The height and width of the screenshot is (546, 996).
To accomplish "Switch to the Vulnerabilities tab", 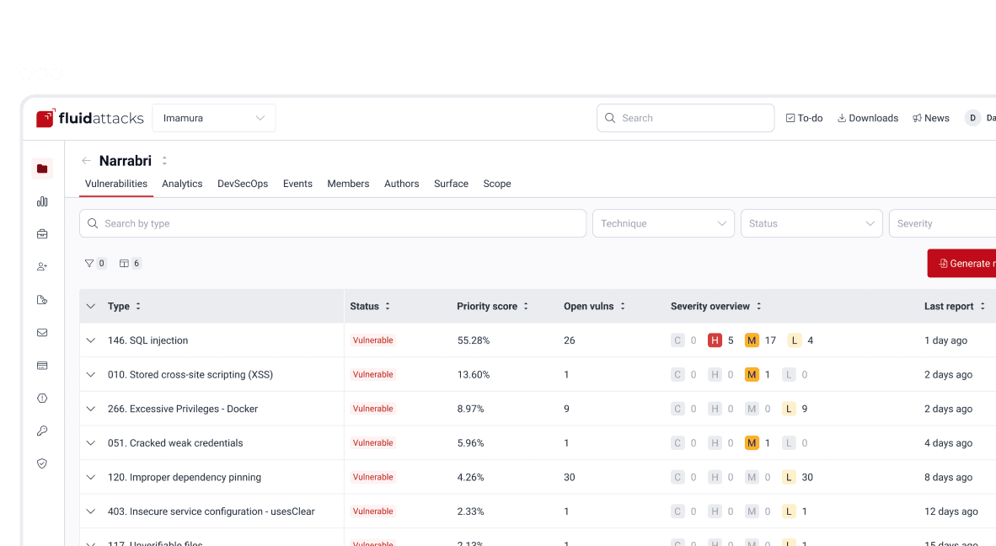I will click(x=116, y=184).
